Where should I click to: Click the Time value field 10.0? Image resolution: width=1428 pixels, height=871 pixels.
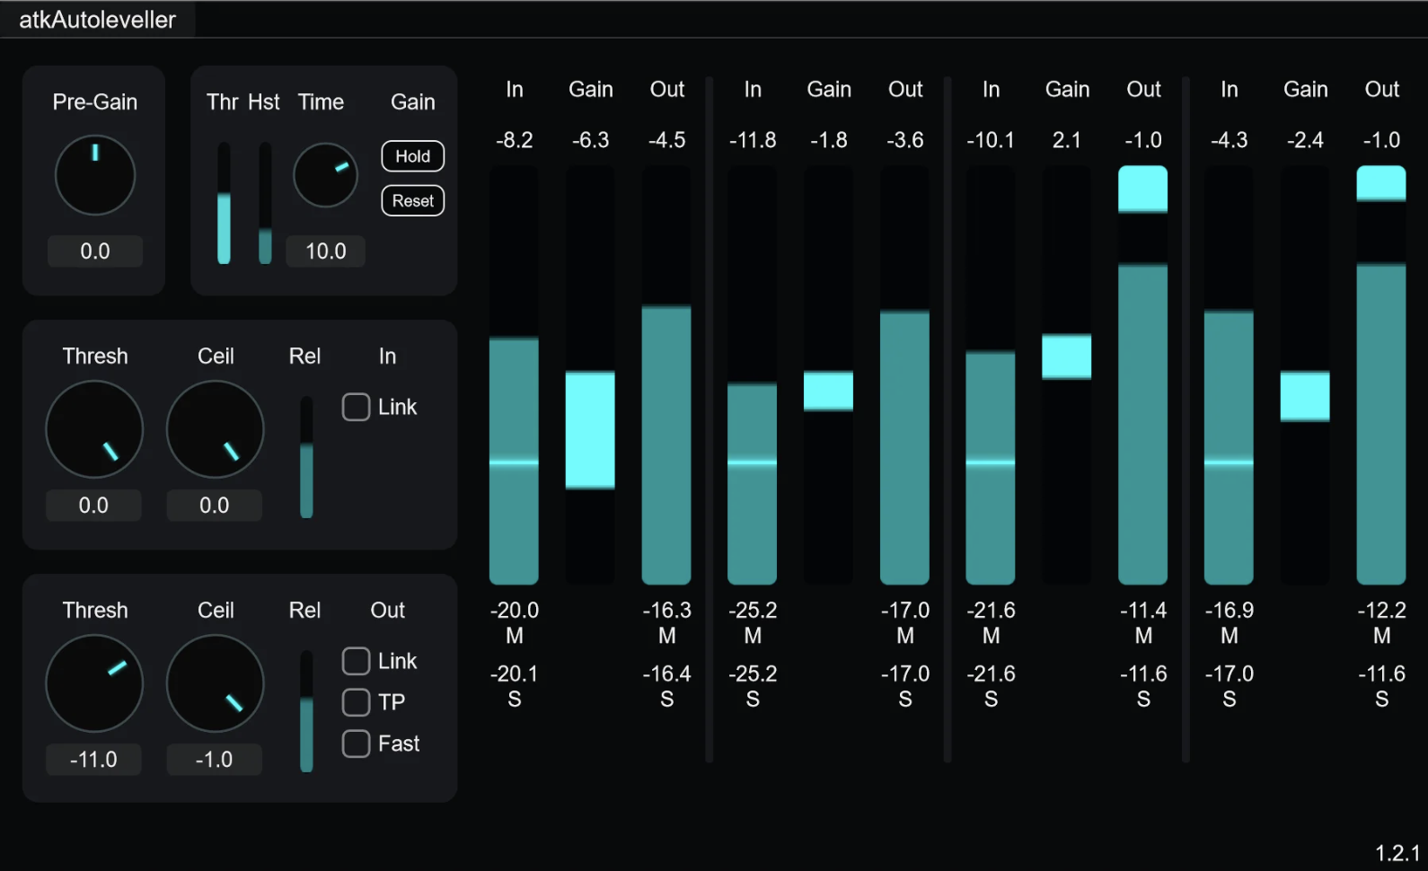[325, 251]
